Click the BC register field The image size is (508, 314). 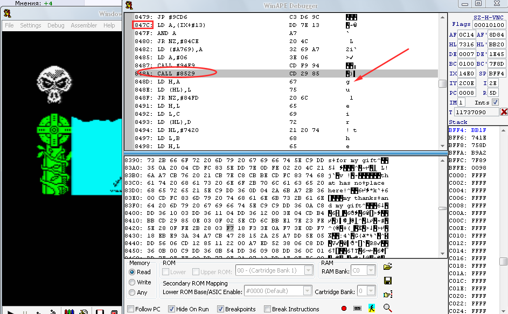click(466, 64)
